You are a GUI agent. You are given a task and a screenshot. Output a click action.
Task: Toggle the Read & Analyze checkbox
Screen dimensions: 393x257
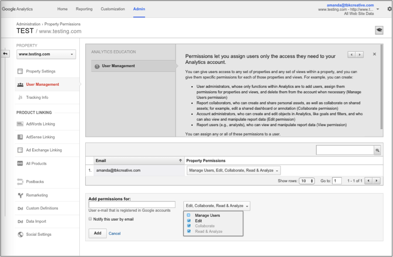coord(189,231)
